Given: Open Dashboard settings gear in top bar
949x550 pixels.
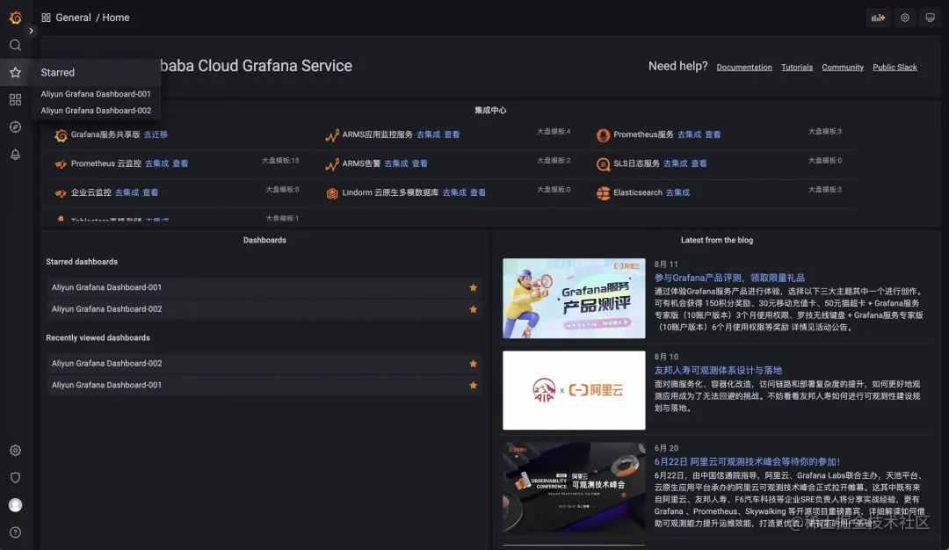Looking at the screenshot, I should coord(905,18).
